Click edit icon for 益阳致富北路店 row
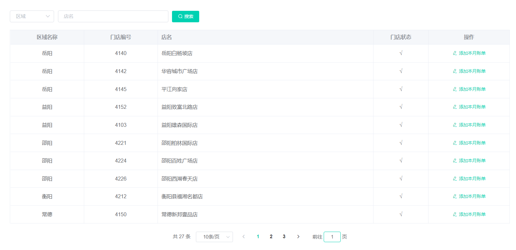 coord(455,107)
